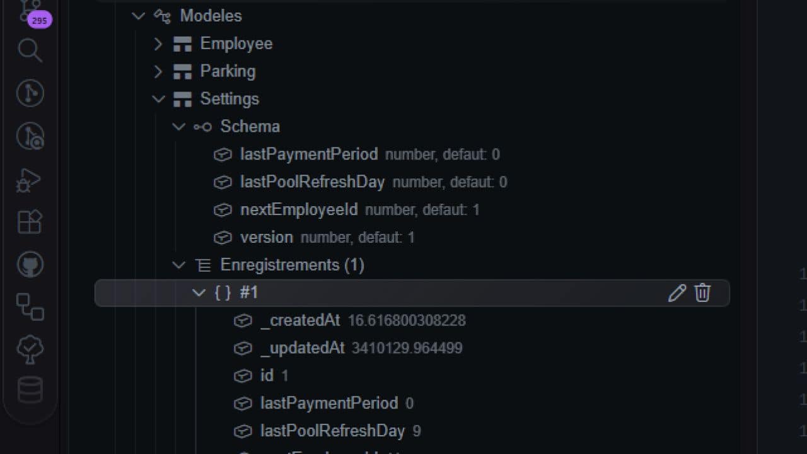Viewport: 807px width, 454px height.
Task: Open the database explorer icon
Action: tap(30, 390)
